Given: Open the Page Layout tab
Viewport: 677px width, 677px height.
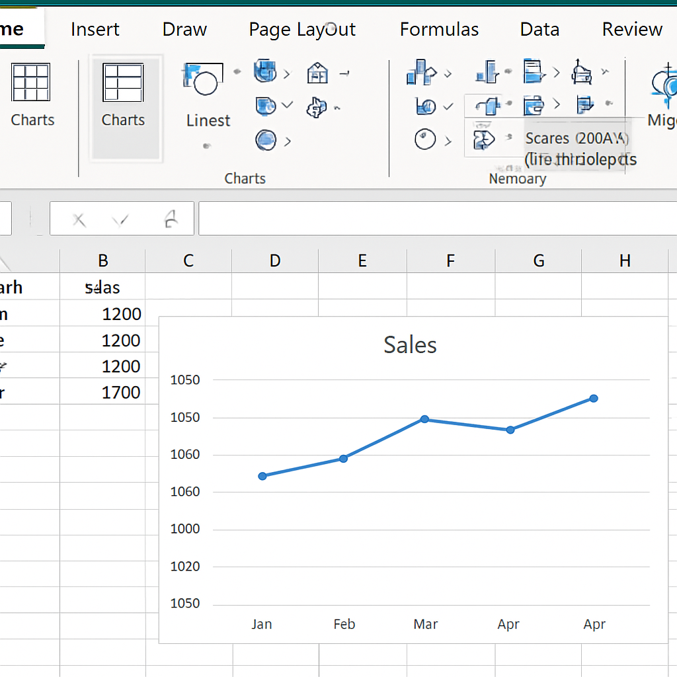Looking at the screenshot, I should tap(302, 30).
